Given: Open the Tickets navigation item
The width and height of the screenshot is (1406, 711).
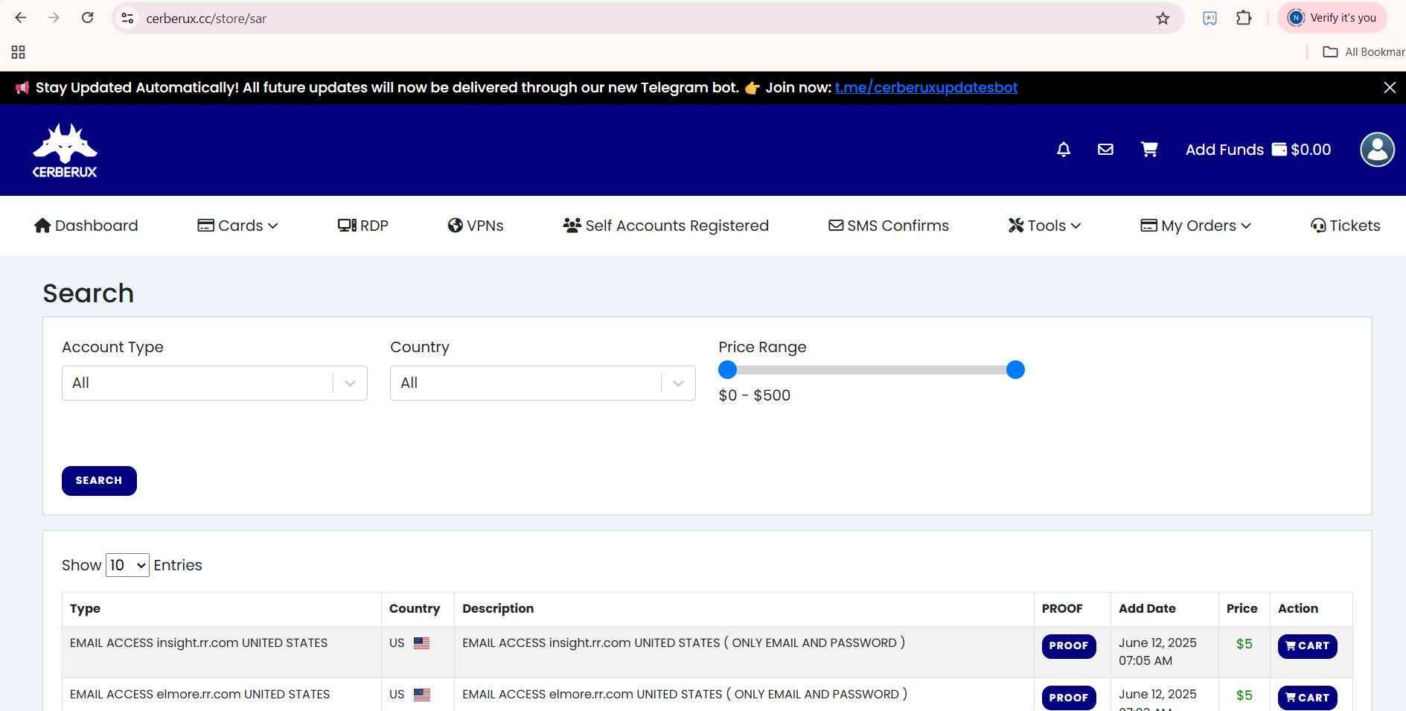Looking at the screenshot, I should 1345,226.
